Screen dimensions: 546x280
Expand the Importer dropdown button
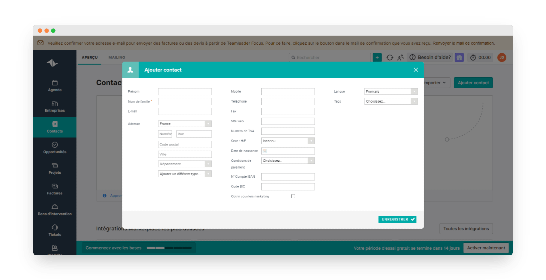pyautogui.click(x=436, y=83)
